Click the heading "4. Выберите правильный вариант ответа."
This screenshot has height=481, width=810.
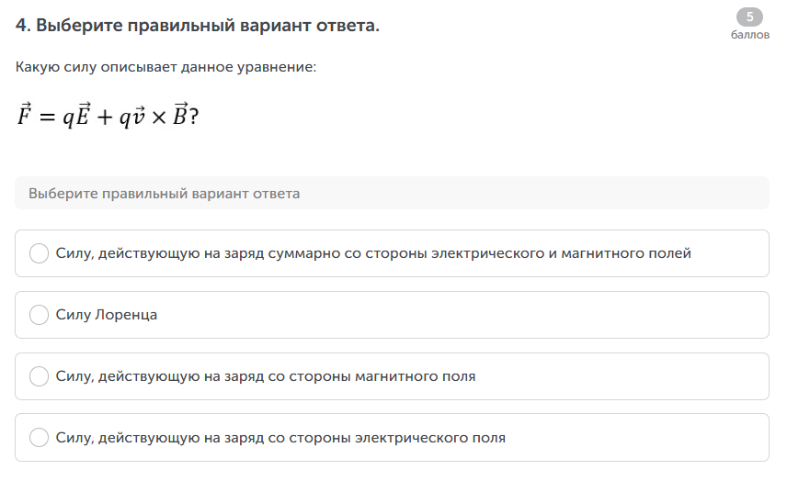pos(198,26)
